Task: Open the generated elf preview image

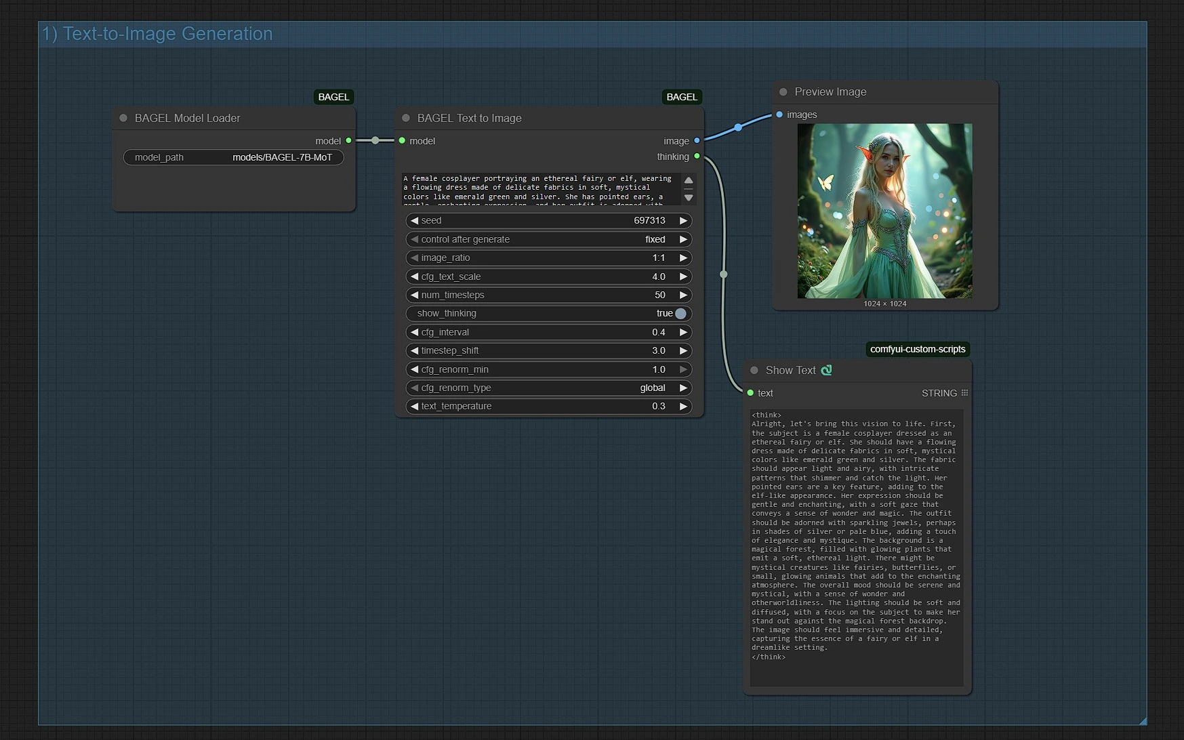Action: [x=884, y=211]
